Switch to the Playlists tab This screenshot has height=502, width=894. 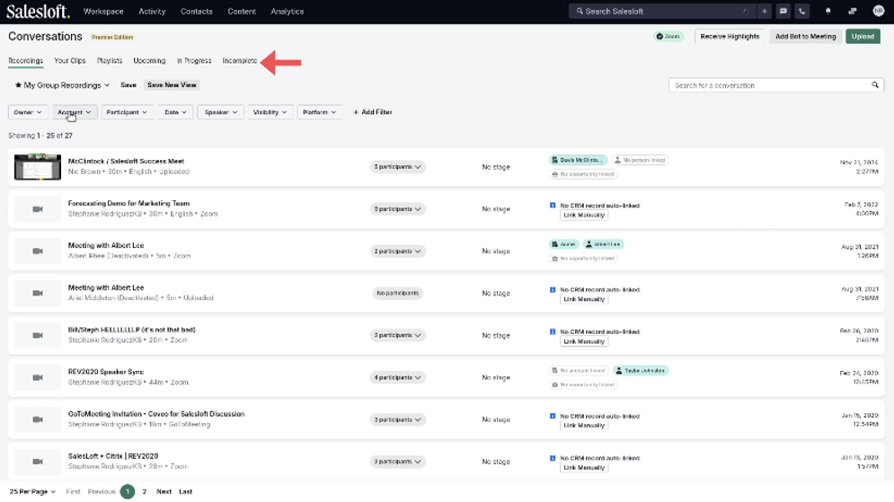110,60
